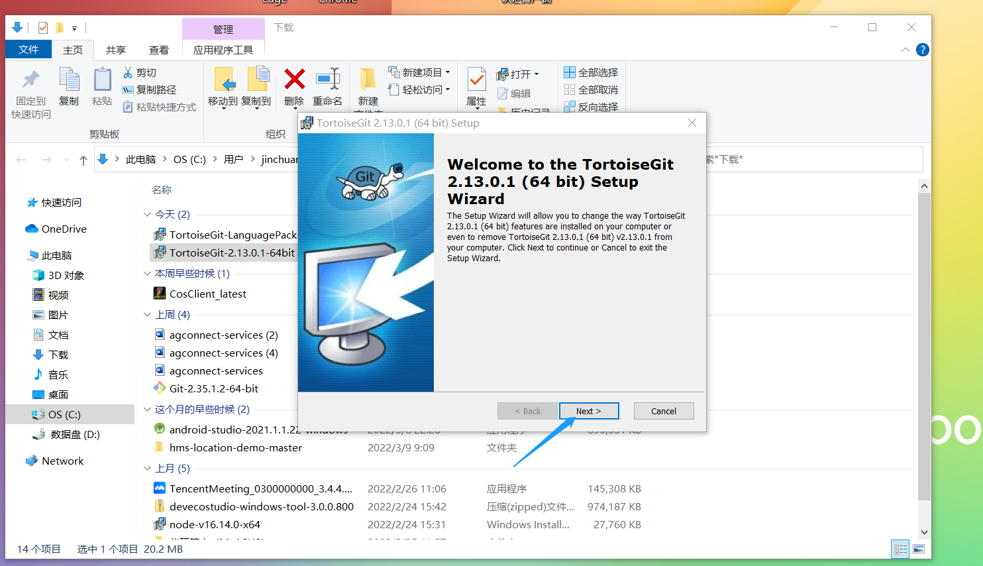Screen dimensions: 983x566
Task: Click the new folder icon in quick access toolbar
Action: [60, 28]
